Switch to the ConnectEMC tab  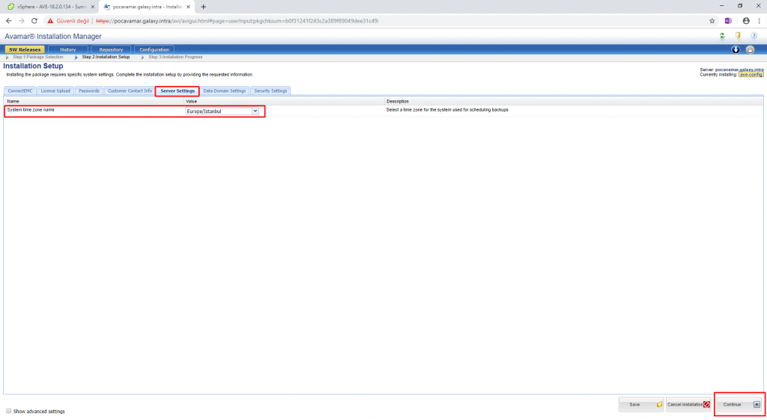pyautogui.click(x=20, y=91)
